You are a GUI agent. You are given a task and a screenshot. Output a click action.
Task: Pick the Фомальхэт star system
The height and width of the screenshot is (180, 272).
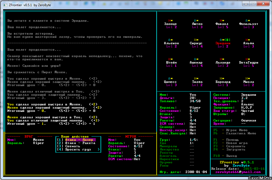[x=248, y=24]
